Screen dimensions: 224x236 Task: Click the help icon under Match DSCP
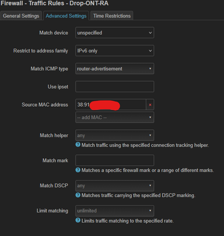click(x=78, y=195)
